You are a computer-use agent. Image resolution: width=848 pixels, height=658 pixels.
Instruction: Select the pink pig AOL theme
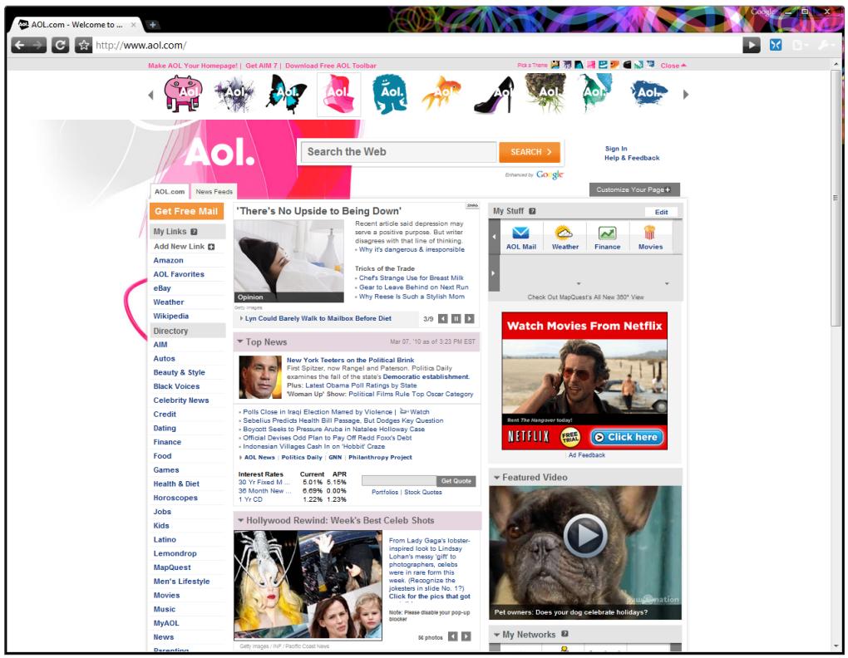point(184,94)
